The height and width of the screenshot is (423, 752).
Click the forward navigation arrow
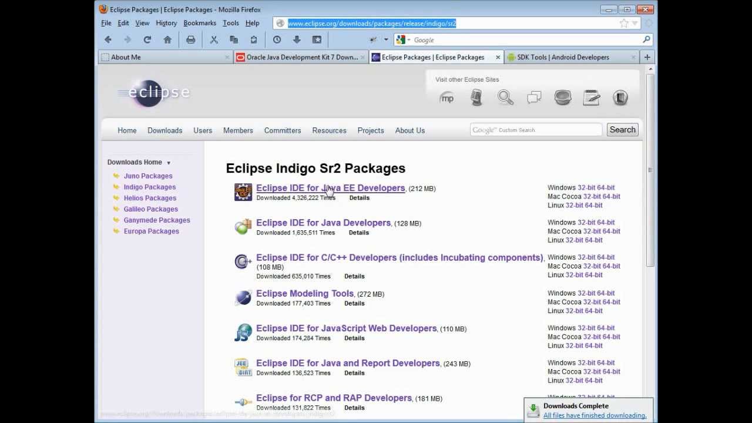(x=127, y=40)
